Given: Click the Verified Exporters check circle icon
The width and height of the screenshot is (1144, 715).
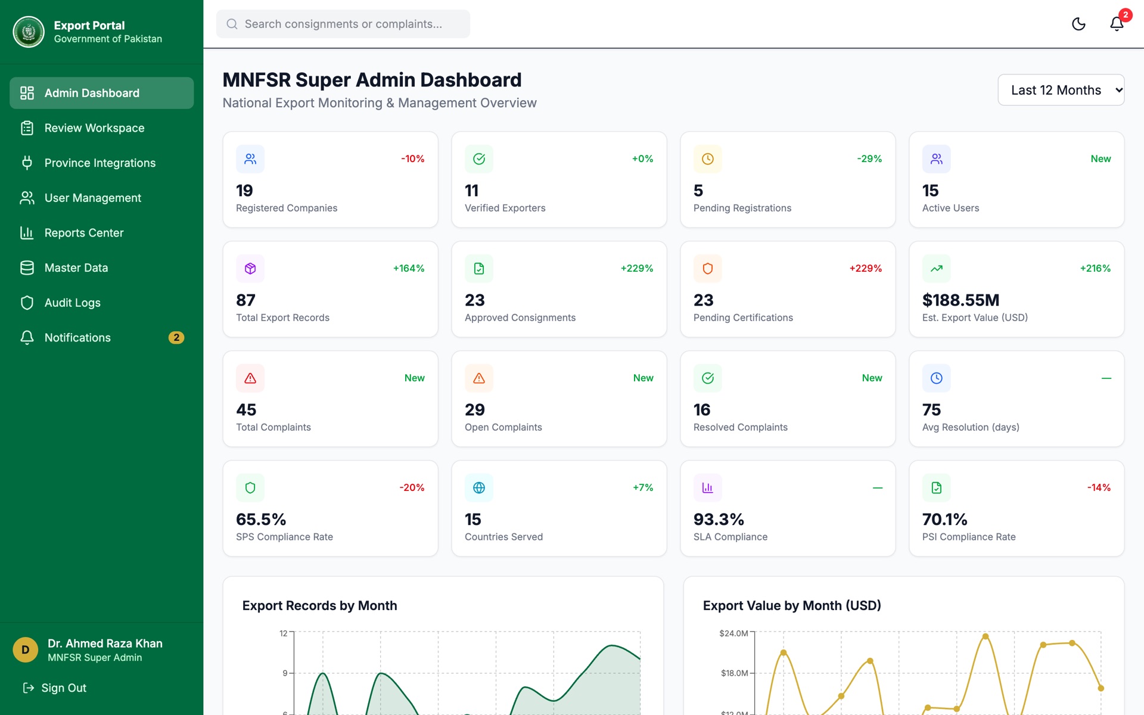Looking at the screenshot, I should (479, 159).
